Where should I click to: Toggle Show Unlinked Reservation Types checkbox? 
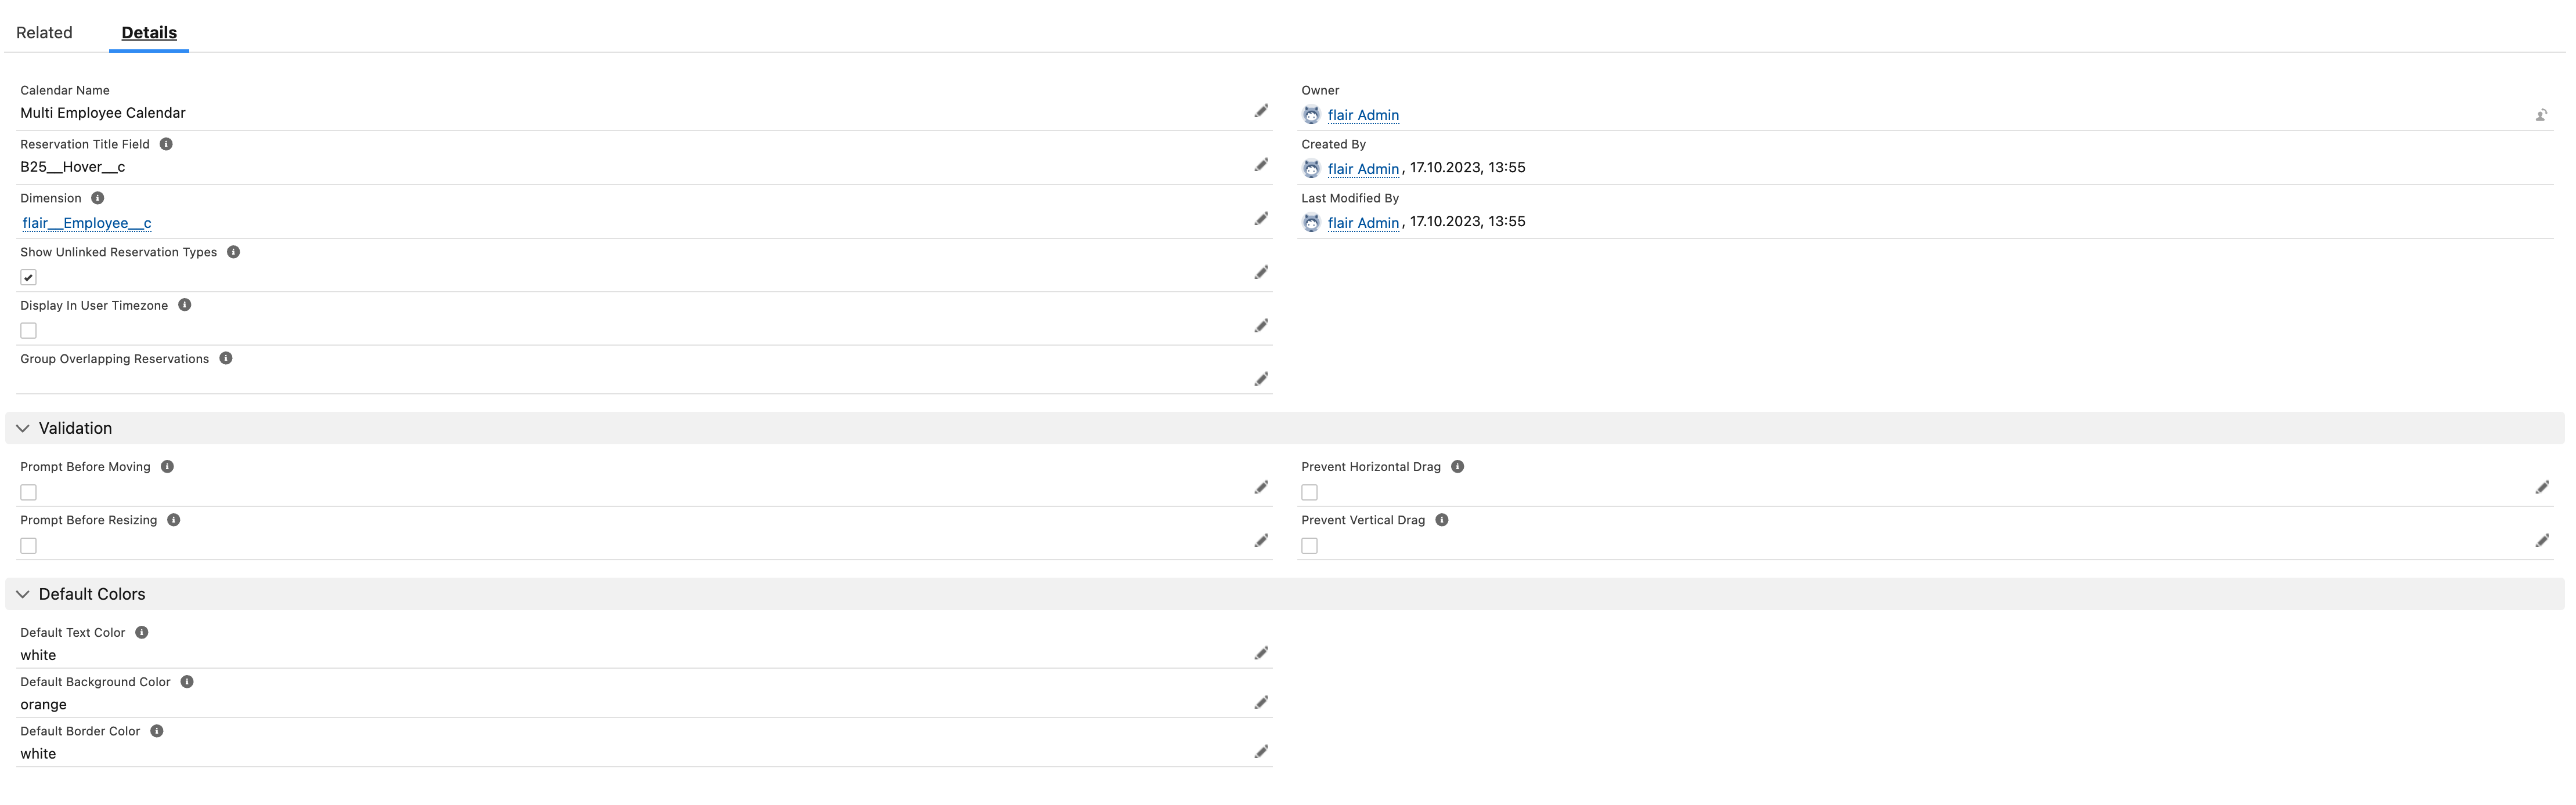tap(29, 278)
